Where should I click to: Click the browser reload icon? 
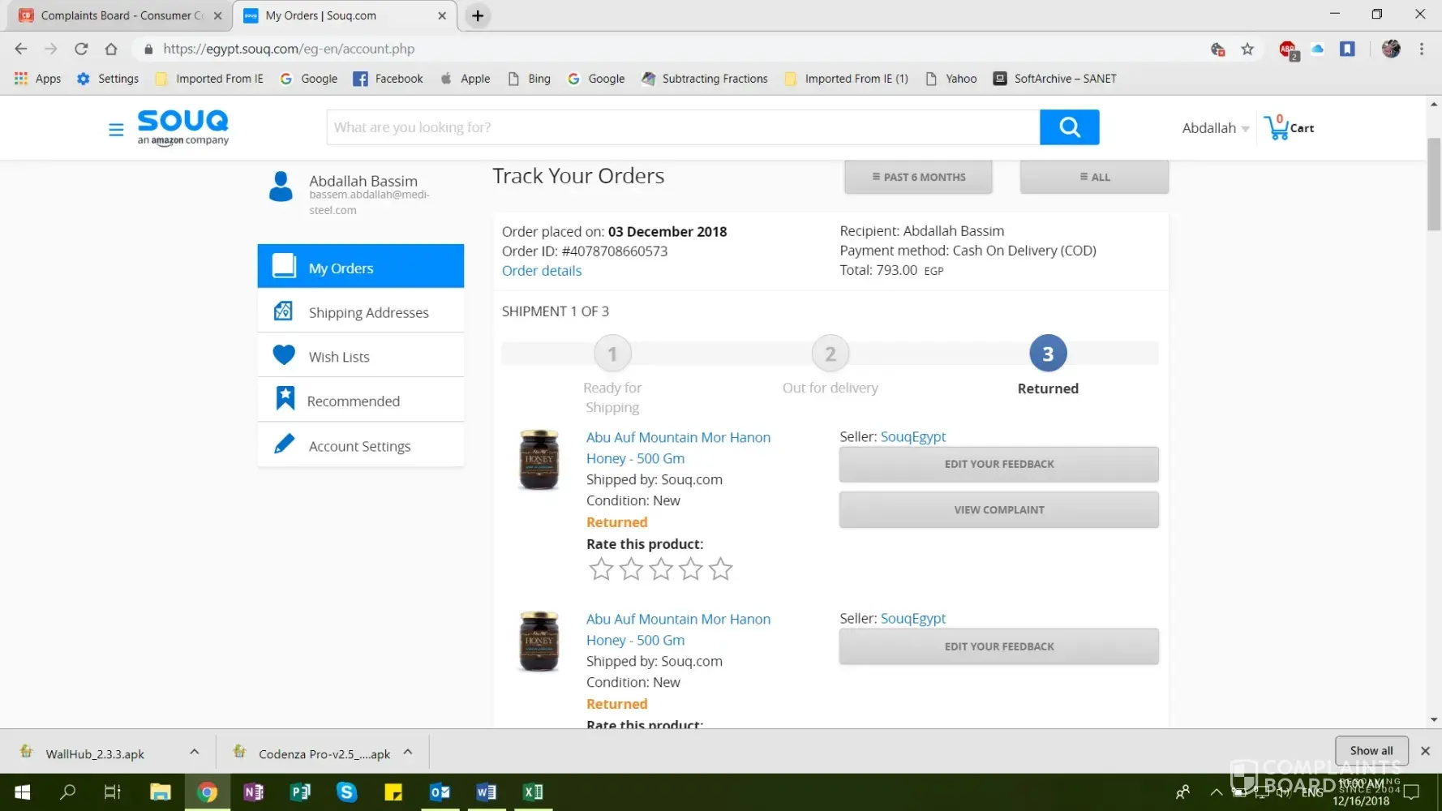81,49
